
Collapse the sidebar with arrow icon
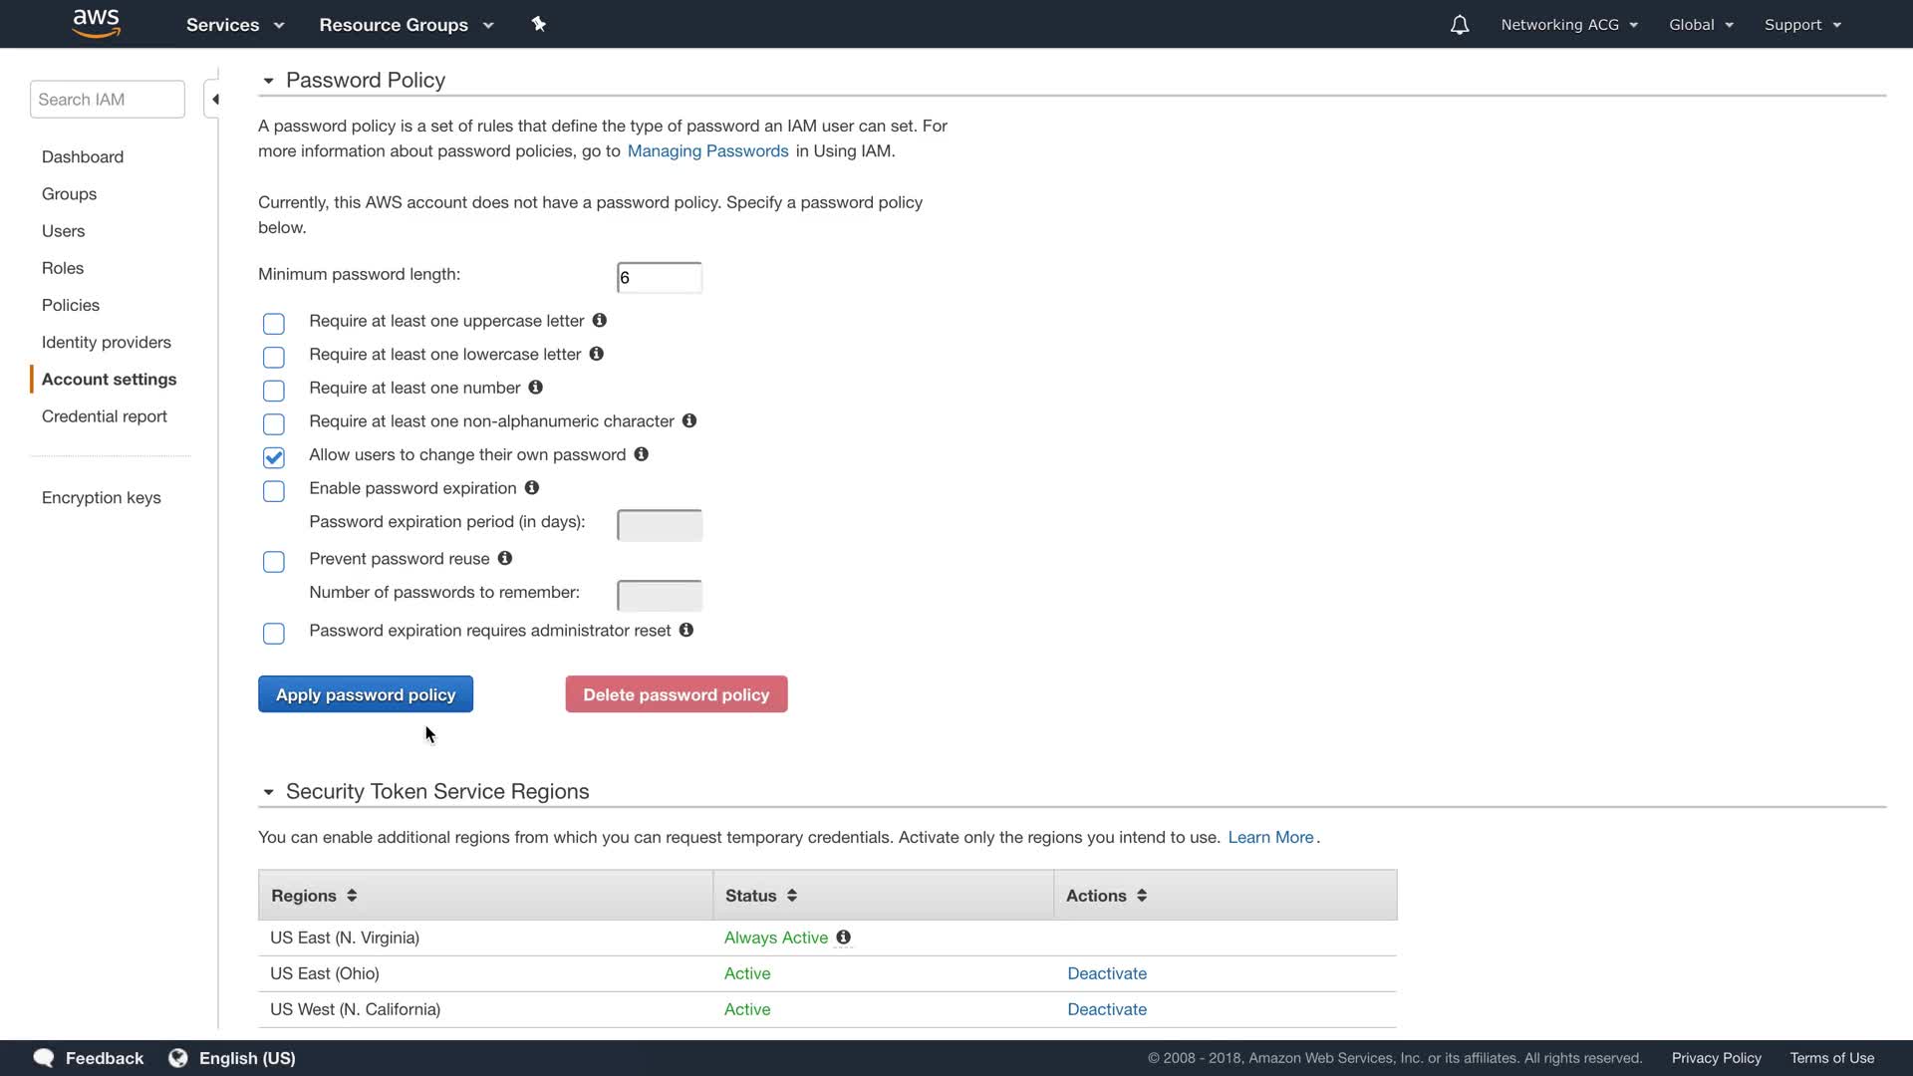click(214, 100)
